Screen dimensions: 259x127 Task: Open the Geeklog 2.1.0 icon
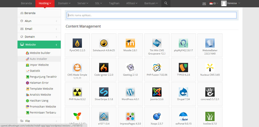tap(130, 68)
